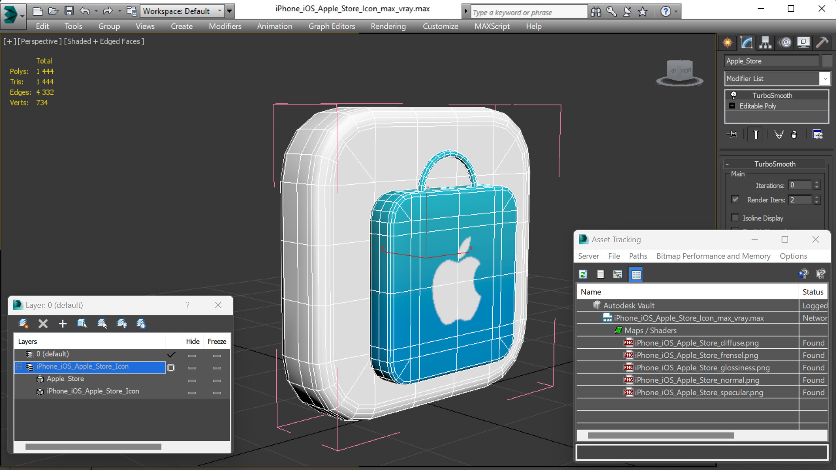Viewport: 836px width, 470px height.
Task: Highlight selected objects' layers icon
Action: [102, 323]
